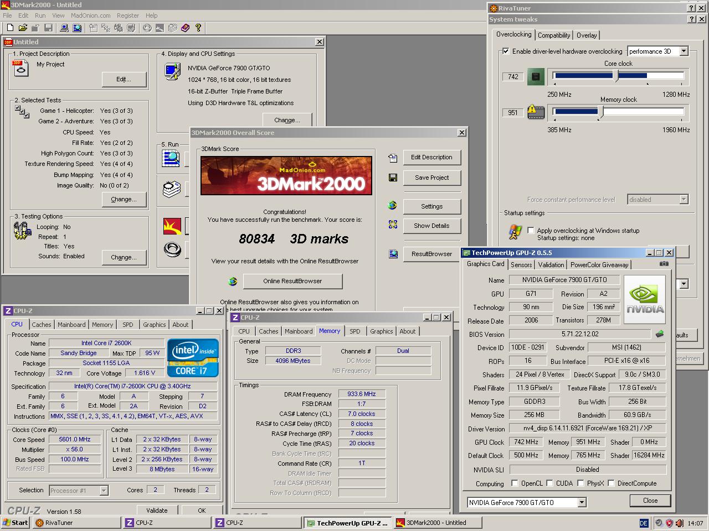Click the Validate button in CPU-Z

pyautogui.click(x=157, y=511)
